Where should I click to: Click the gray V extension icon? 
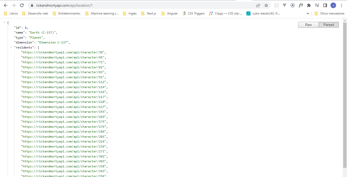[284, 5]
